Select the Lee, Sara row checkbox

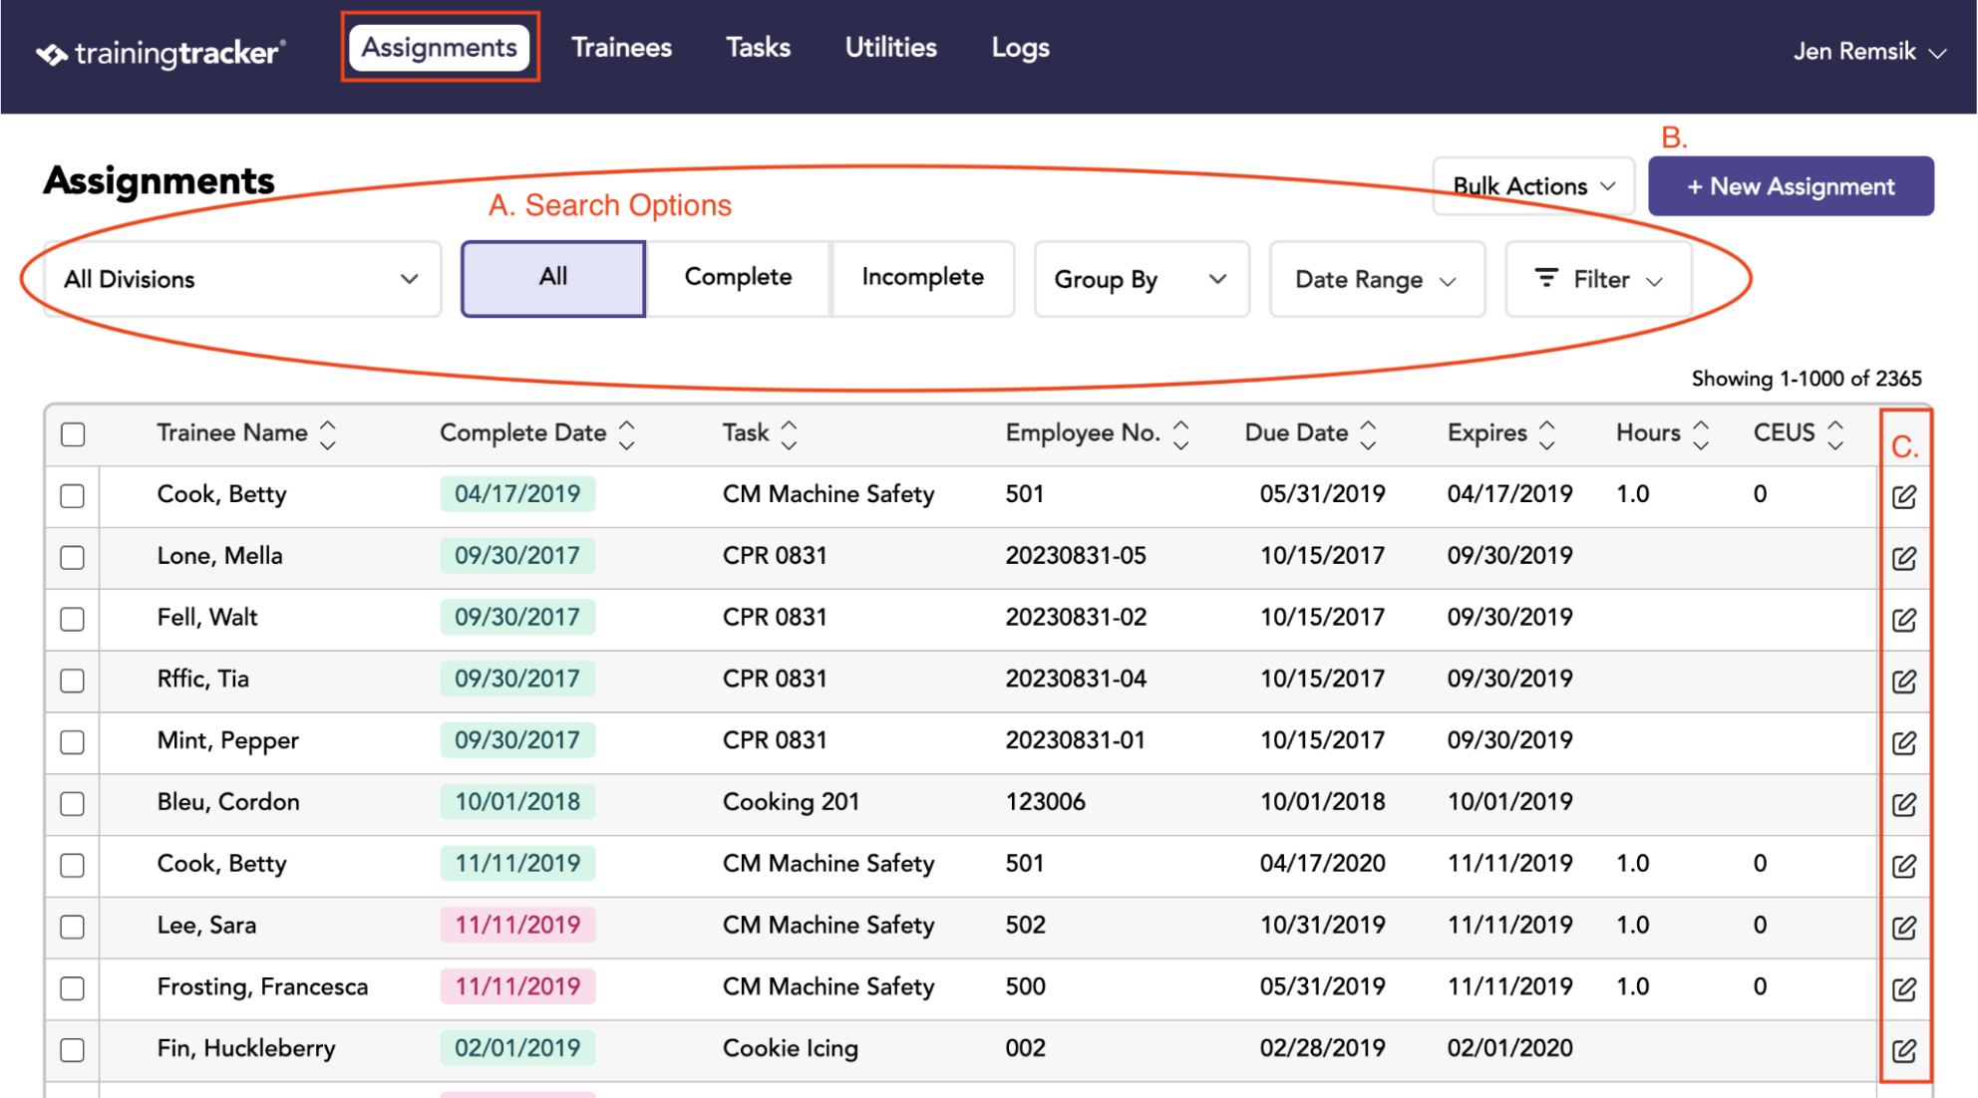click(x=73, y=927)
